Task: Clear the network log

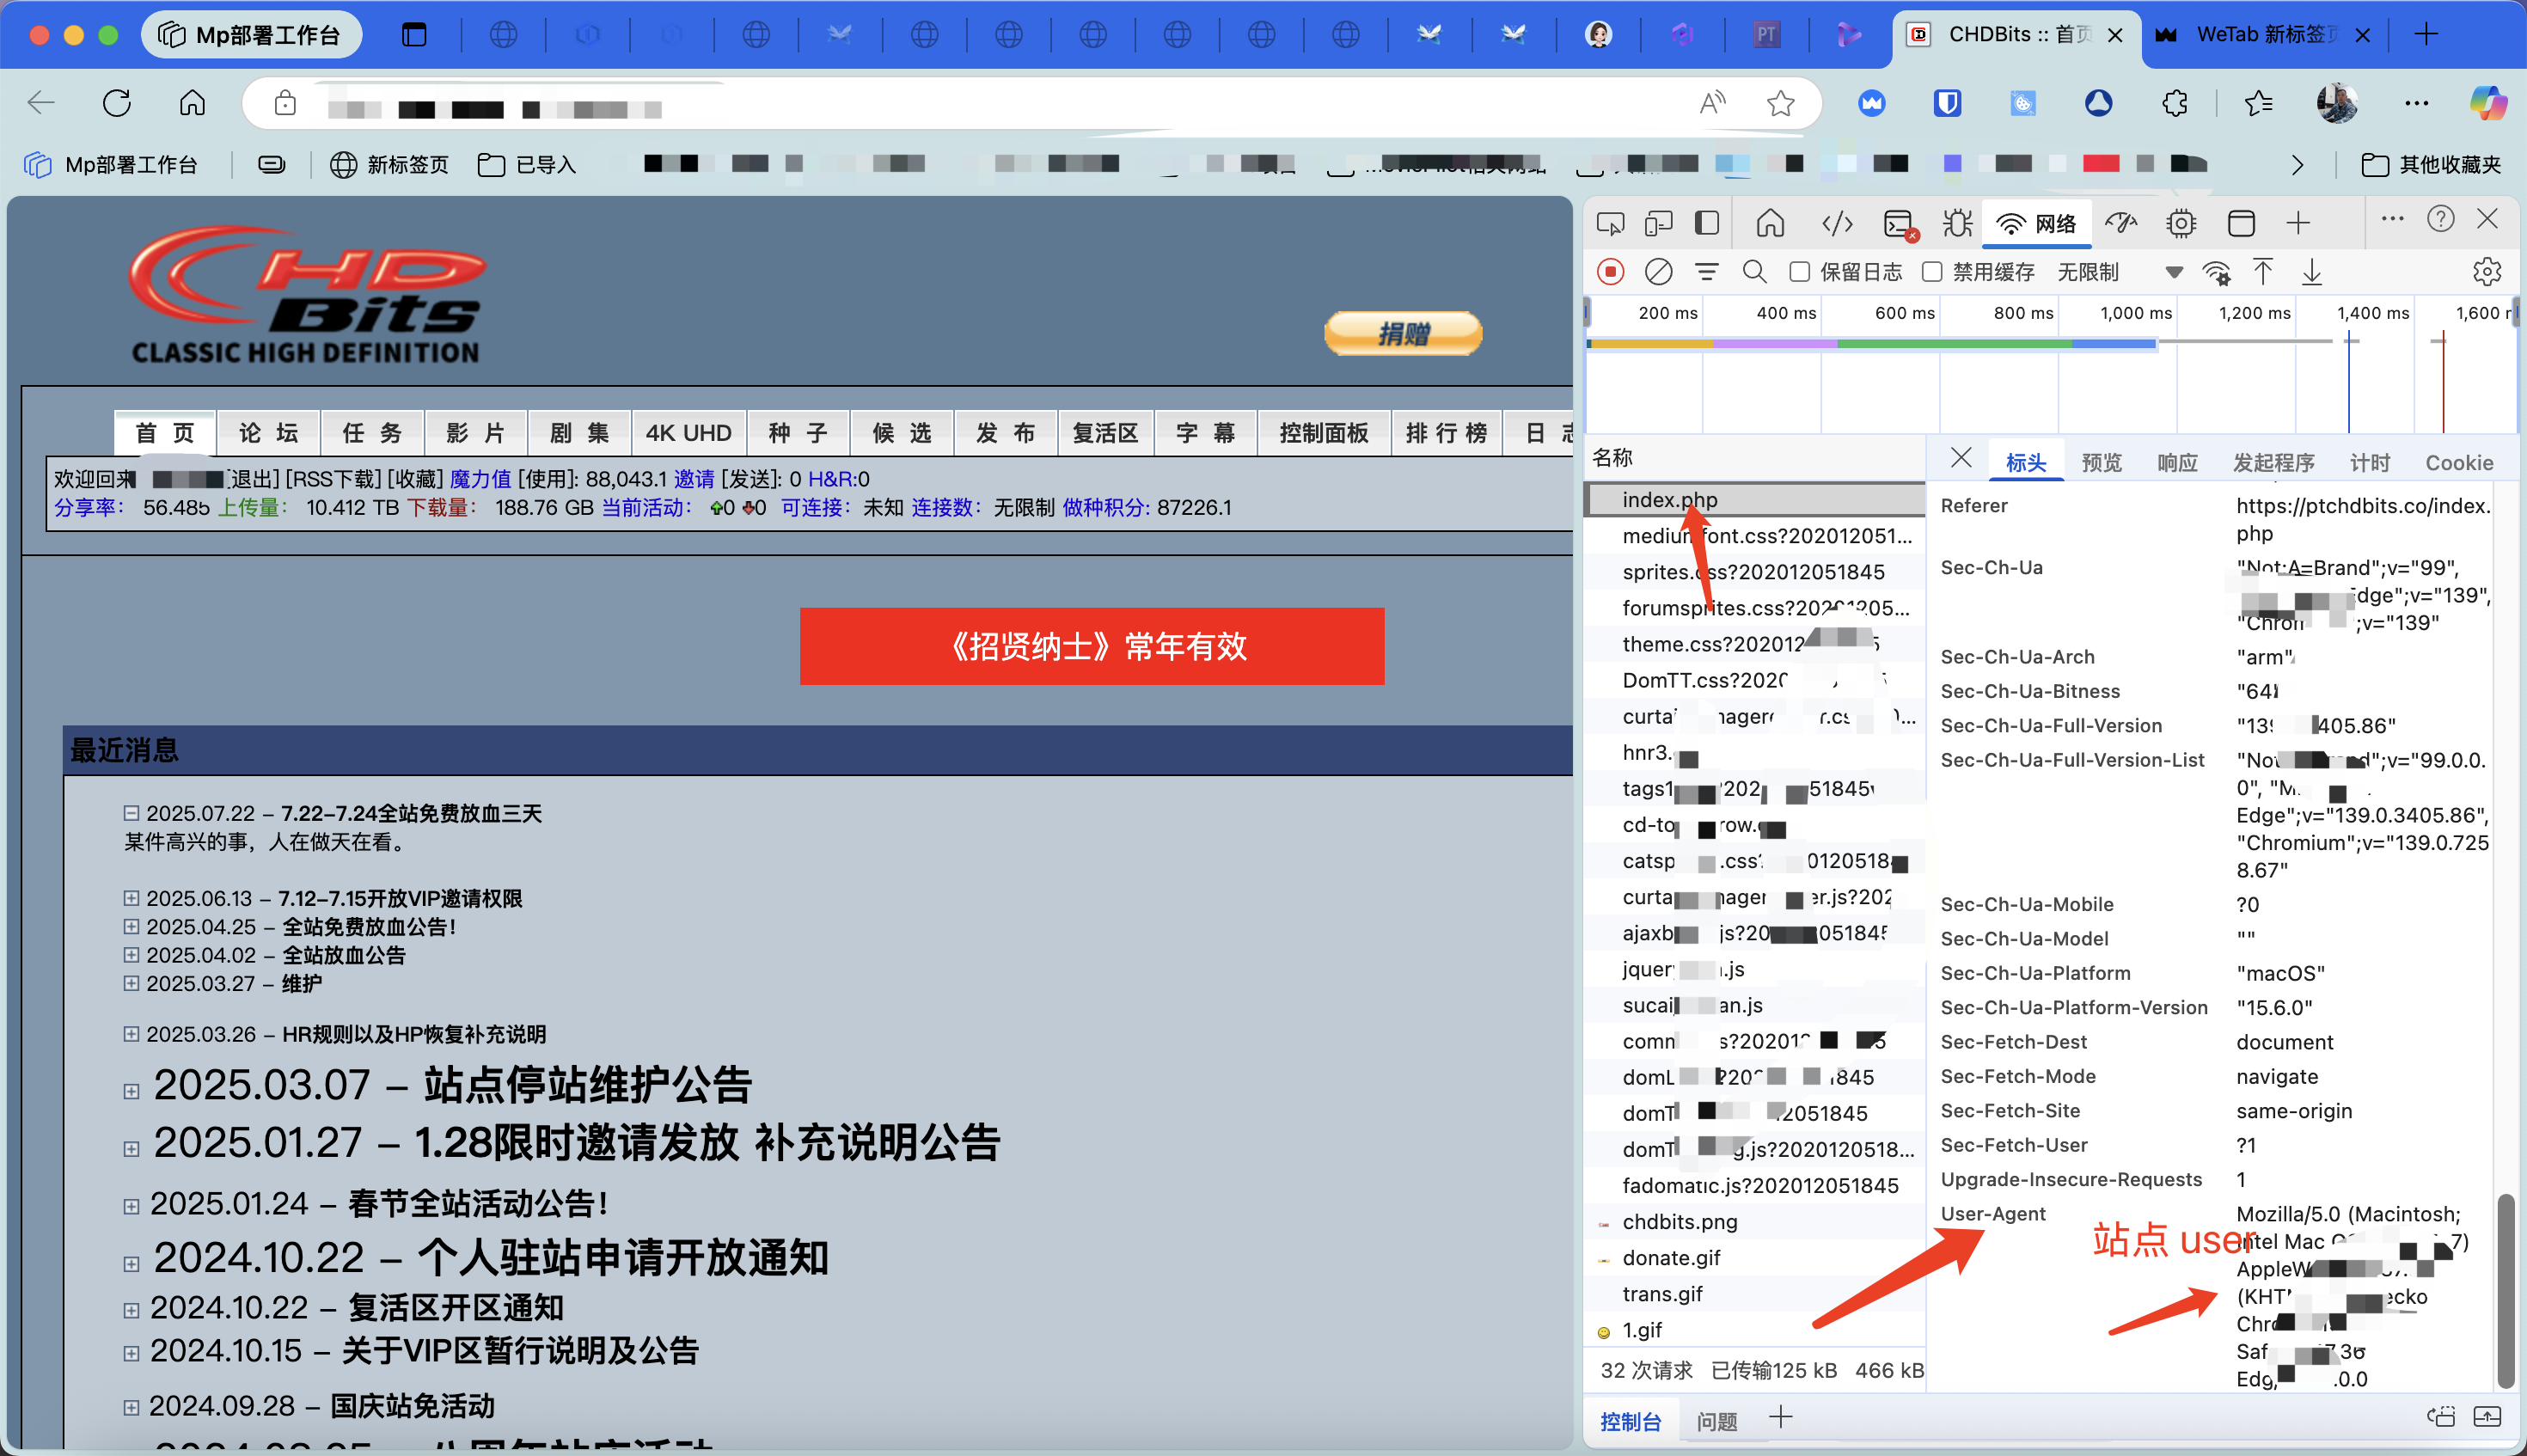Action: coord(1658,272)
